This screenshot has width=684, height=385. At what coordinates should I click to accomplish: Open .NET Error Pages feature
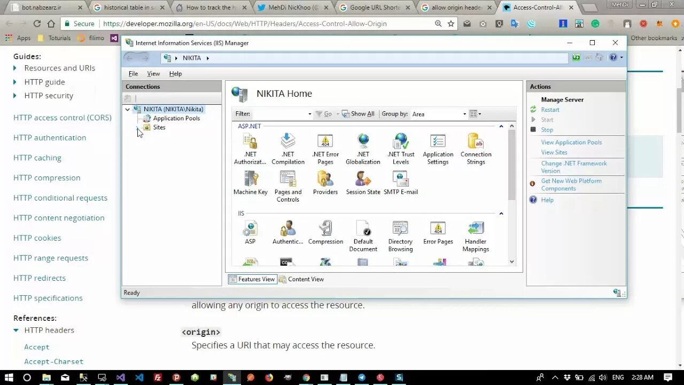click(x=325, y=149)
